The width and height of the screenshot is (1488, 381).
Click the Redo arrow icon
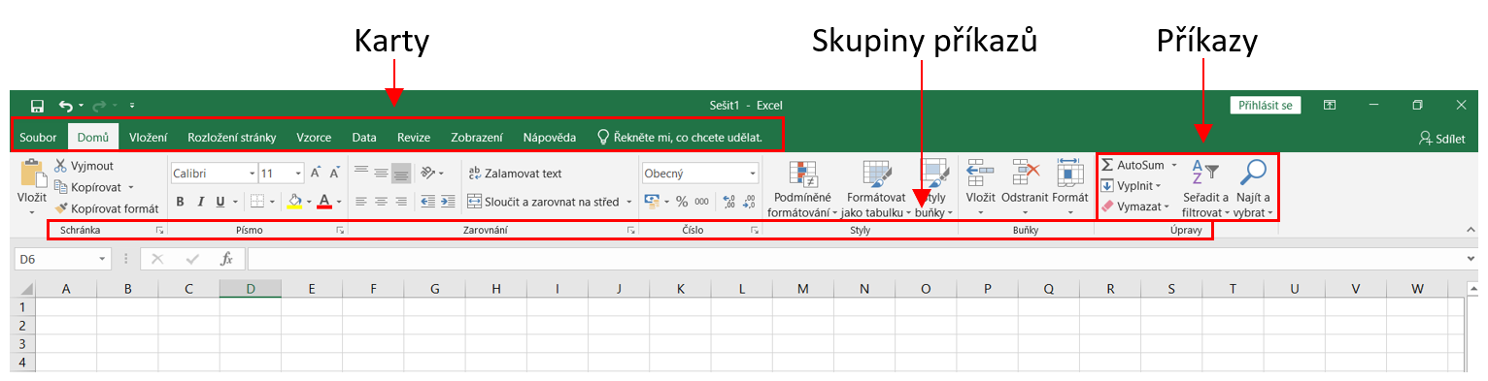click(99, 105)
